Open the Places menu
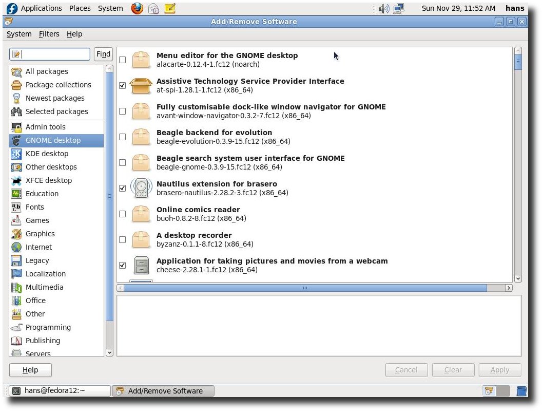The height and width of the screenshot is (412, 543). [x=80, y=8]
